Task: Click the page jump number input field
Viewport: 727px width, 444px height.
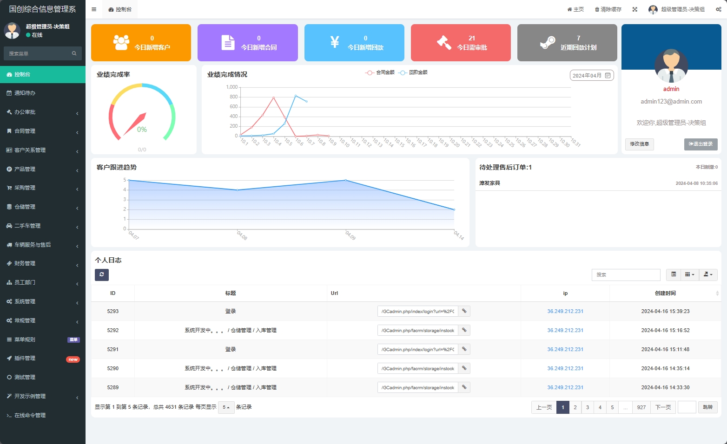Action: (x=687, y=407)
